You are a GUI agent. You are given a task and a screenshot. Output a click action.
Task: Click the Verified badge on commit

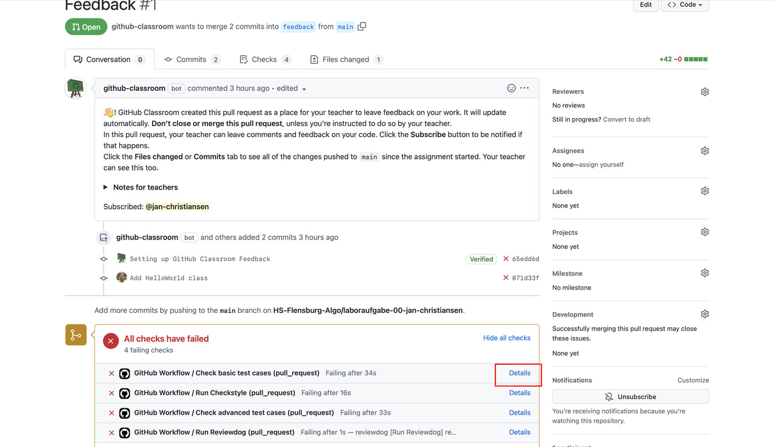pos(481,259)
